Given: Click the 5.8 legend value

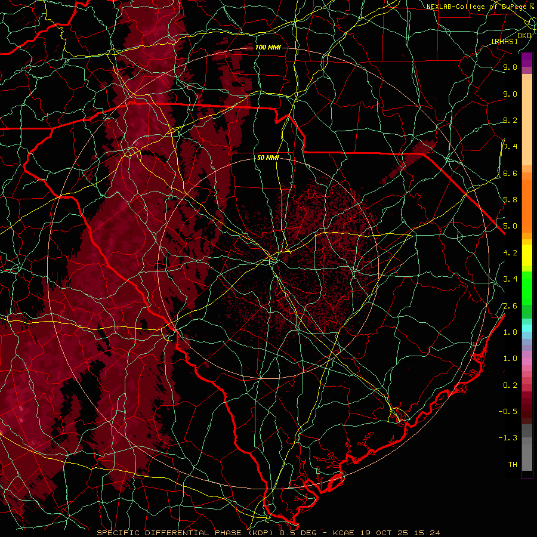Looking at the screenshot, I should [510, 200].
